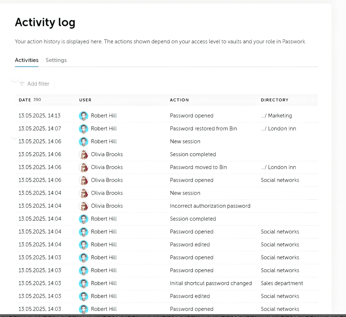Click Olivia Brooks' avatar in the Password moved to Bin row
Viewport: 346px width, 317px height.
click(84, 167)
